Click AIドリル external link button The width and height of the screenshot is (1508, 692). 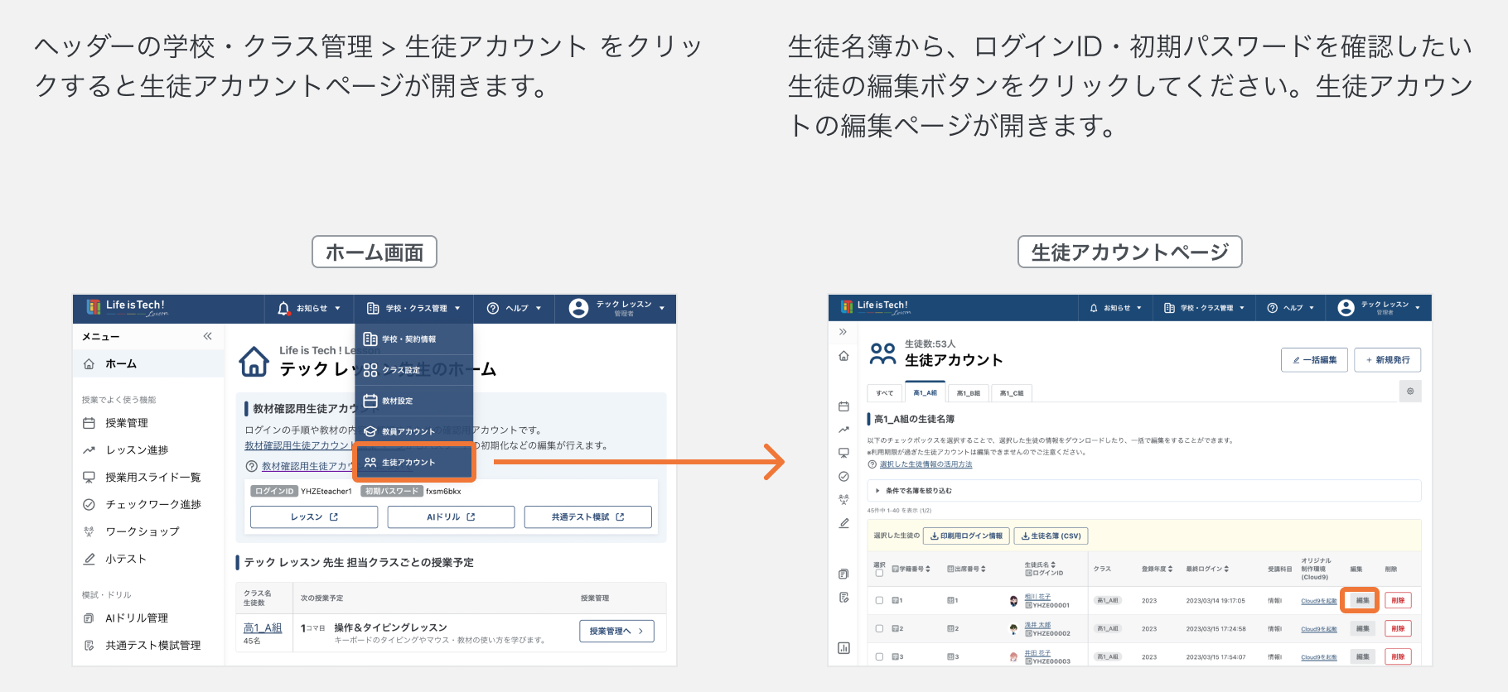click(451, 517)
